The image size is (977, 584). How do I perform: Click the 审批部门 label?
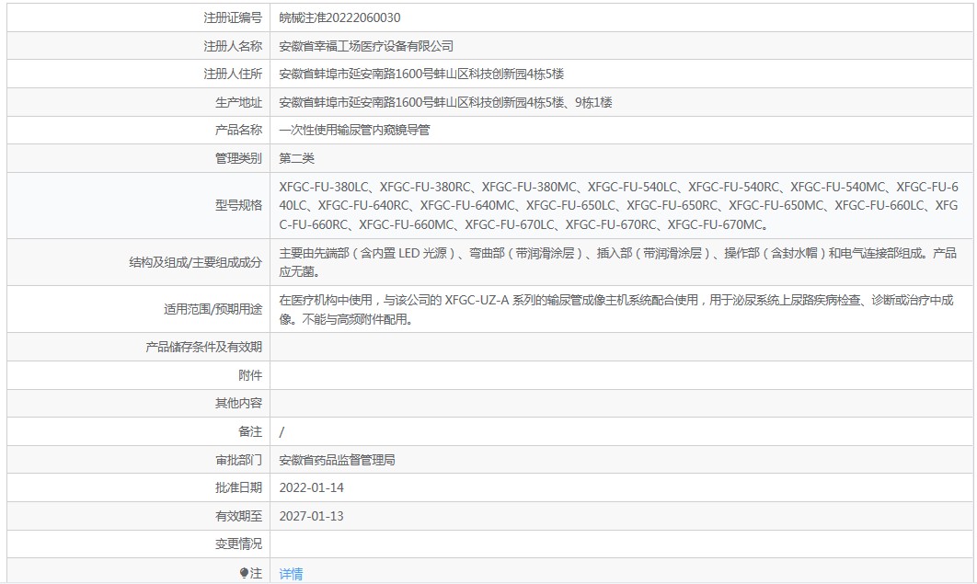coord(238,460)
